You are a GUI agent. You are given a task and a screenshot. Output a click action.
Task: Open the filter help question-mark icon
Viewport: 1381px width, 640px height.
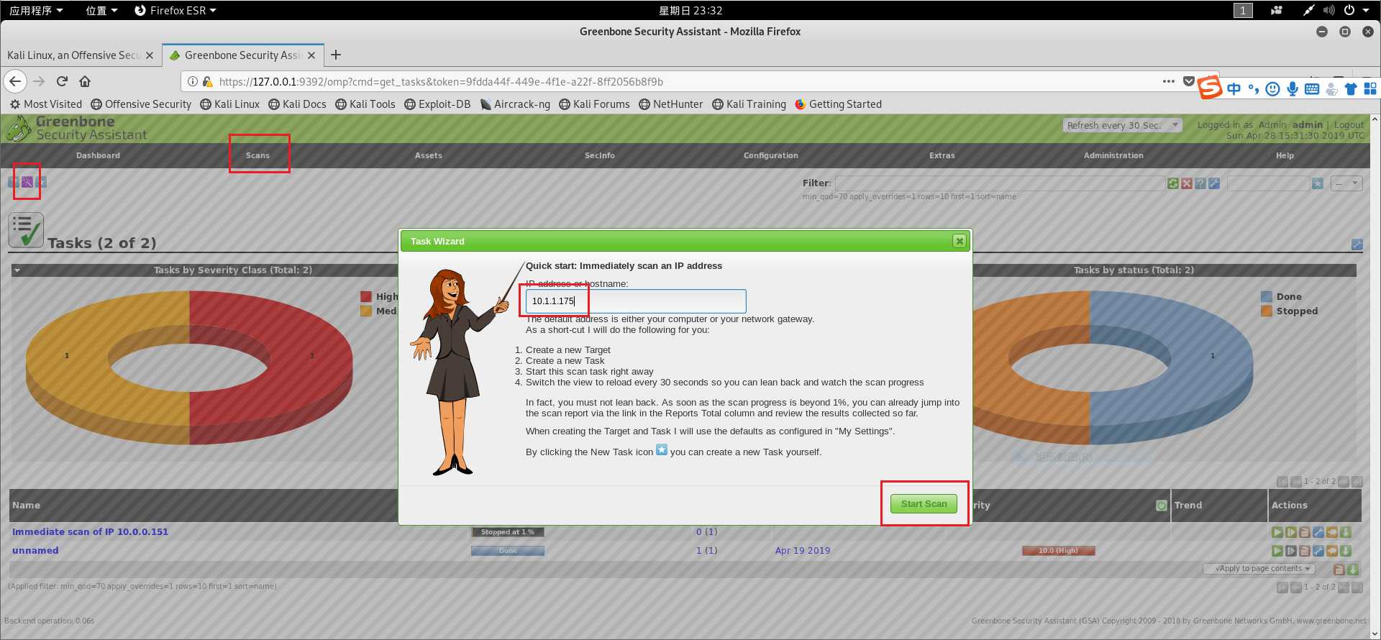point(1200,183)
